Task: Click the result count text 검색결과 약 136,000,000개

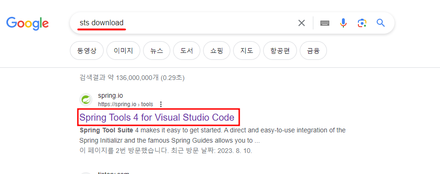Action: tap(120, 78)
